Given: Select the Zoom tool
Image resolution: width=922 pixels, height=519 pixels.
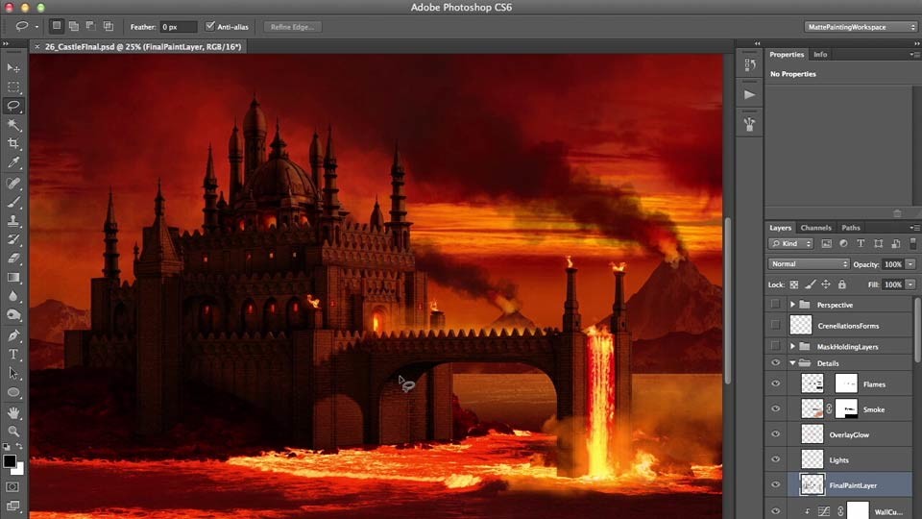Looking at the screenshot, I should coord(12,431).
